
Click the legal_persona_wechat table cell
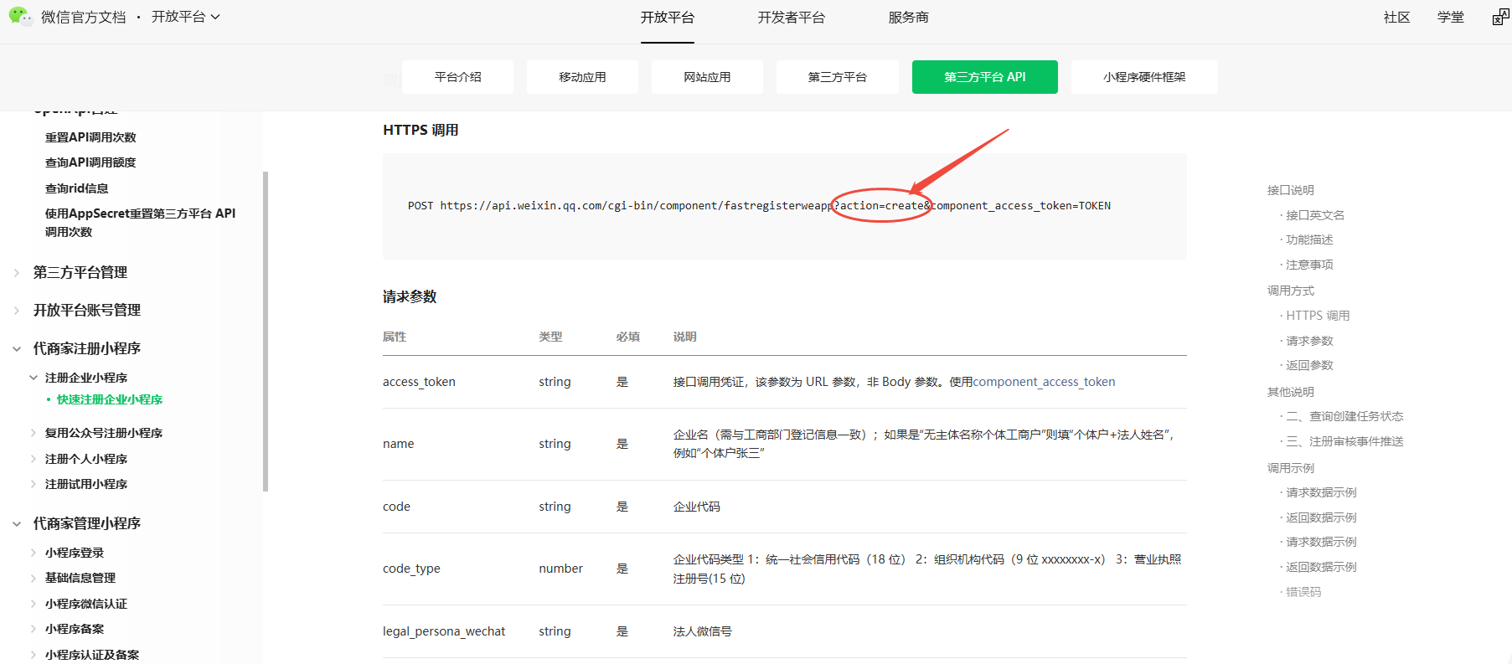444,631
